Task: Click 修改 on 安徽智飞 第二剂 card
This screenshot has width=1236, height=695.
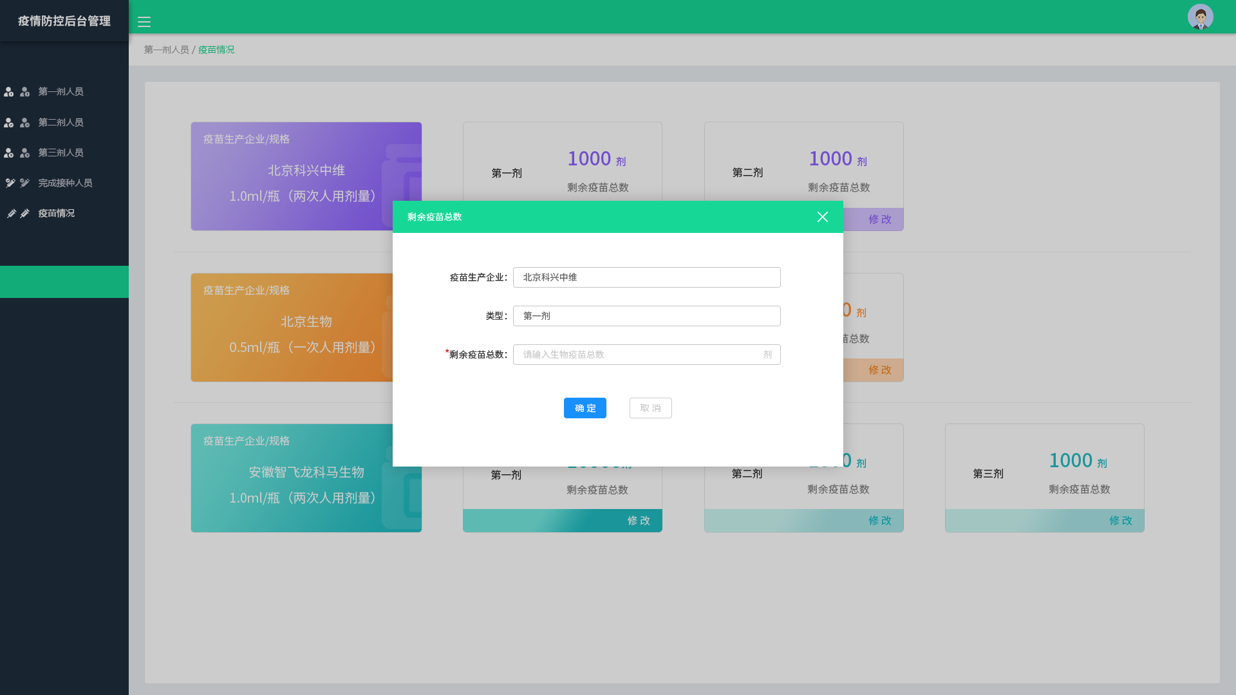Action: [879, 521]
